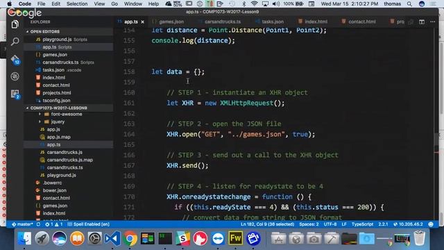The image size is (444, 250).
Task: Open the View menu
Action: [x=99, y=3]
